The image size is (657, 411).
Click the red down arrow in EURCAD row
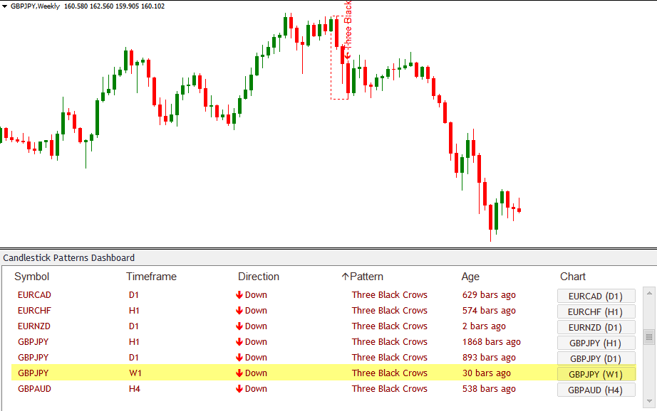click(x=239, y=295)
